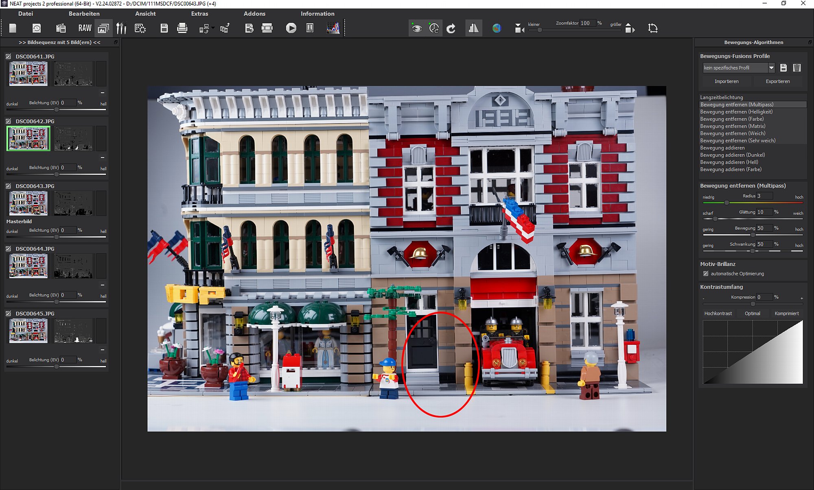Disable automatische Optimierung checkbox

pyautogui.click(x=706, y=274)
